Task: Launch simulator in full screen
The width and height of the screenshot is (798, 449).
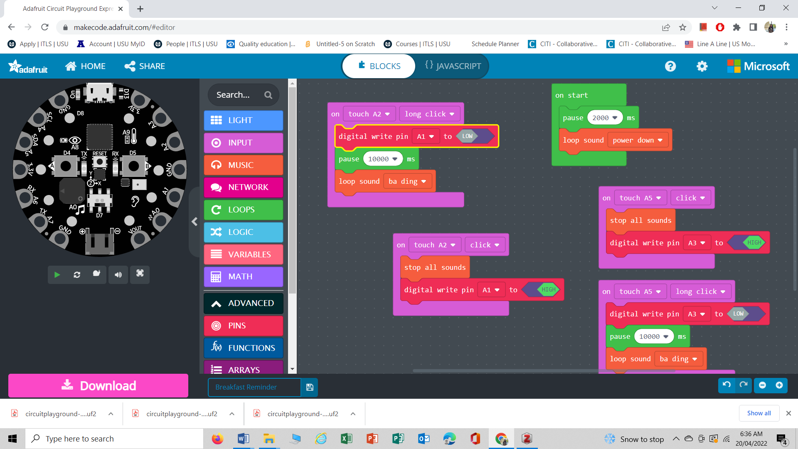Action: click(x=140, y=274)
